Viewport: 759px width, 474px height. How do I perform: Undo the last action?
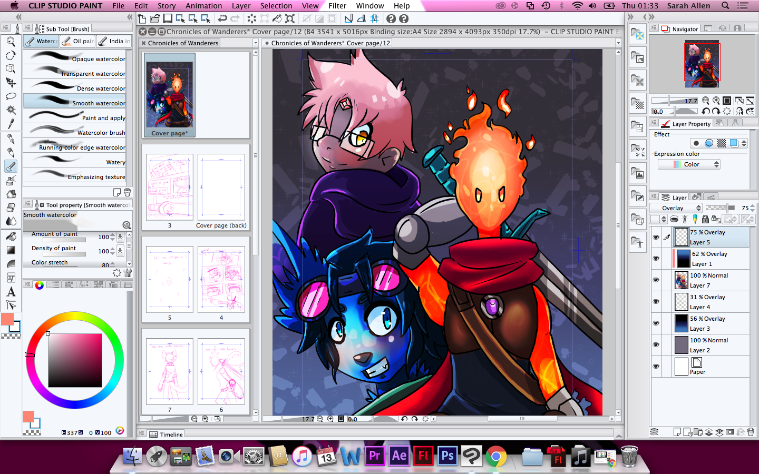coord(222,18)
